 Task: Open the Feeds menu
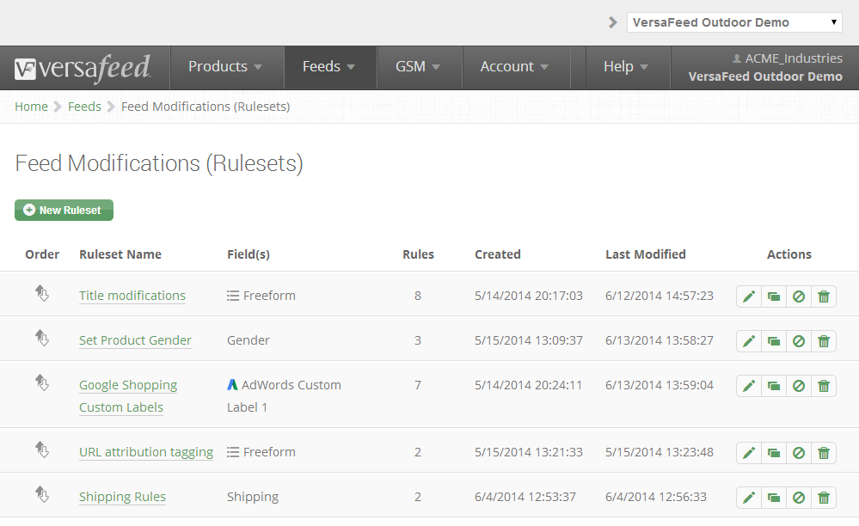328,67
